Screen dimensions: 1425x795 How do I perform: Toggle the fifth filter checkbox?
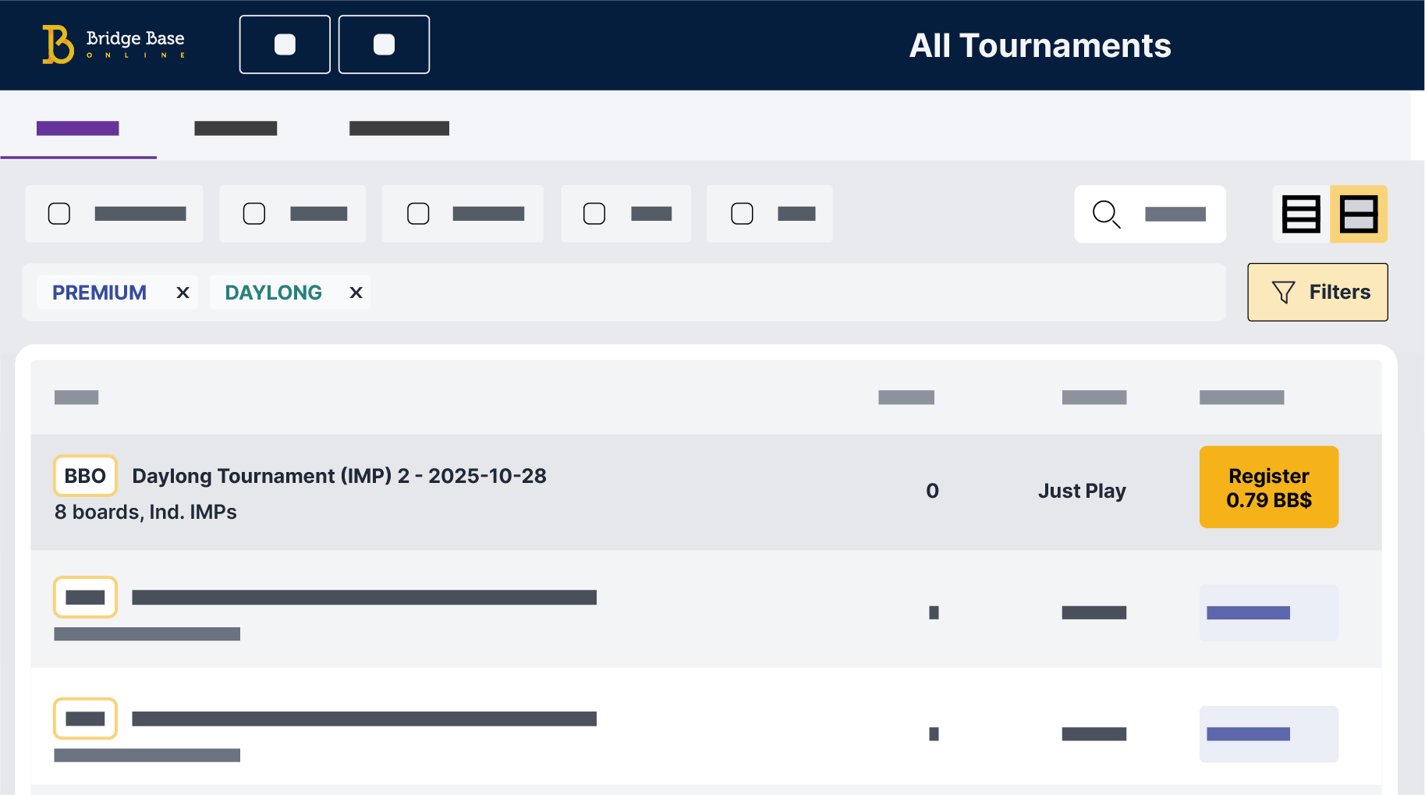pyautogui.click(x=742, y=214)
